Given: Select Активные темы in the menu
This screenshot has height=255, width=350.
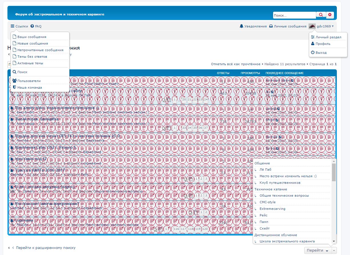Looking at the screenshot, I should pos(30,63).
